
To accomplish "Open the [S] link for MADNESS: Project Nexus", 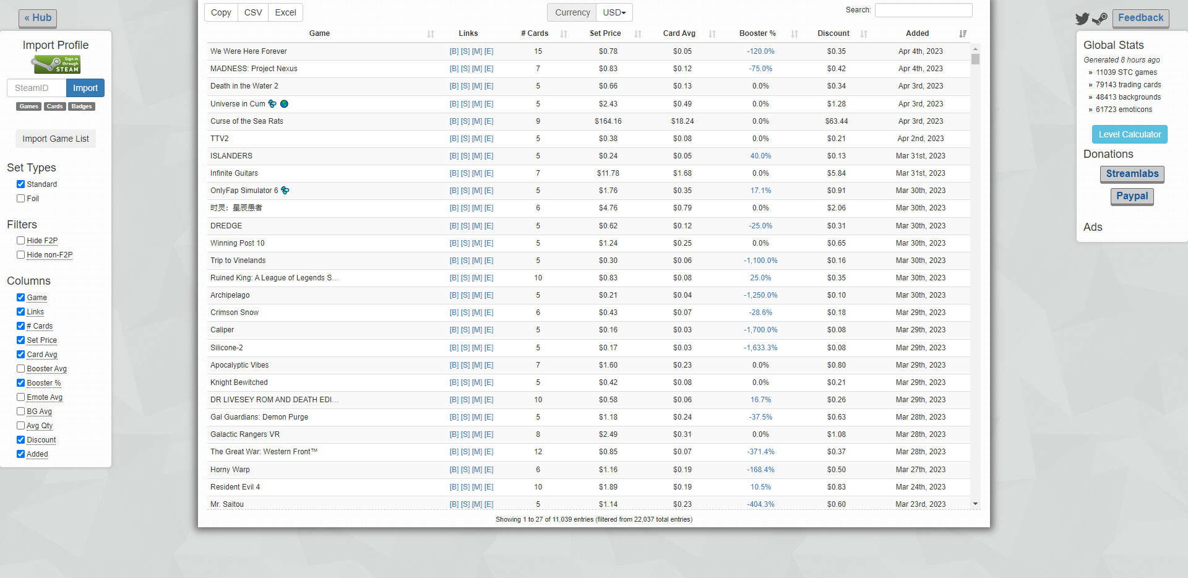I will [465, 69].
